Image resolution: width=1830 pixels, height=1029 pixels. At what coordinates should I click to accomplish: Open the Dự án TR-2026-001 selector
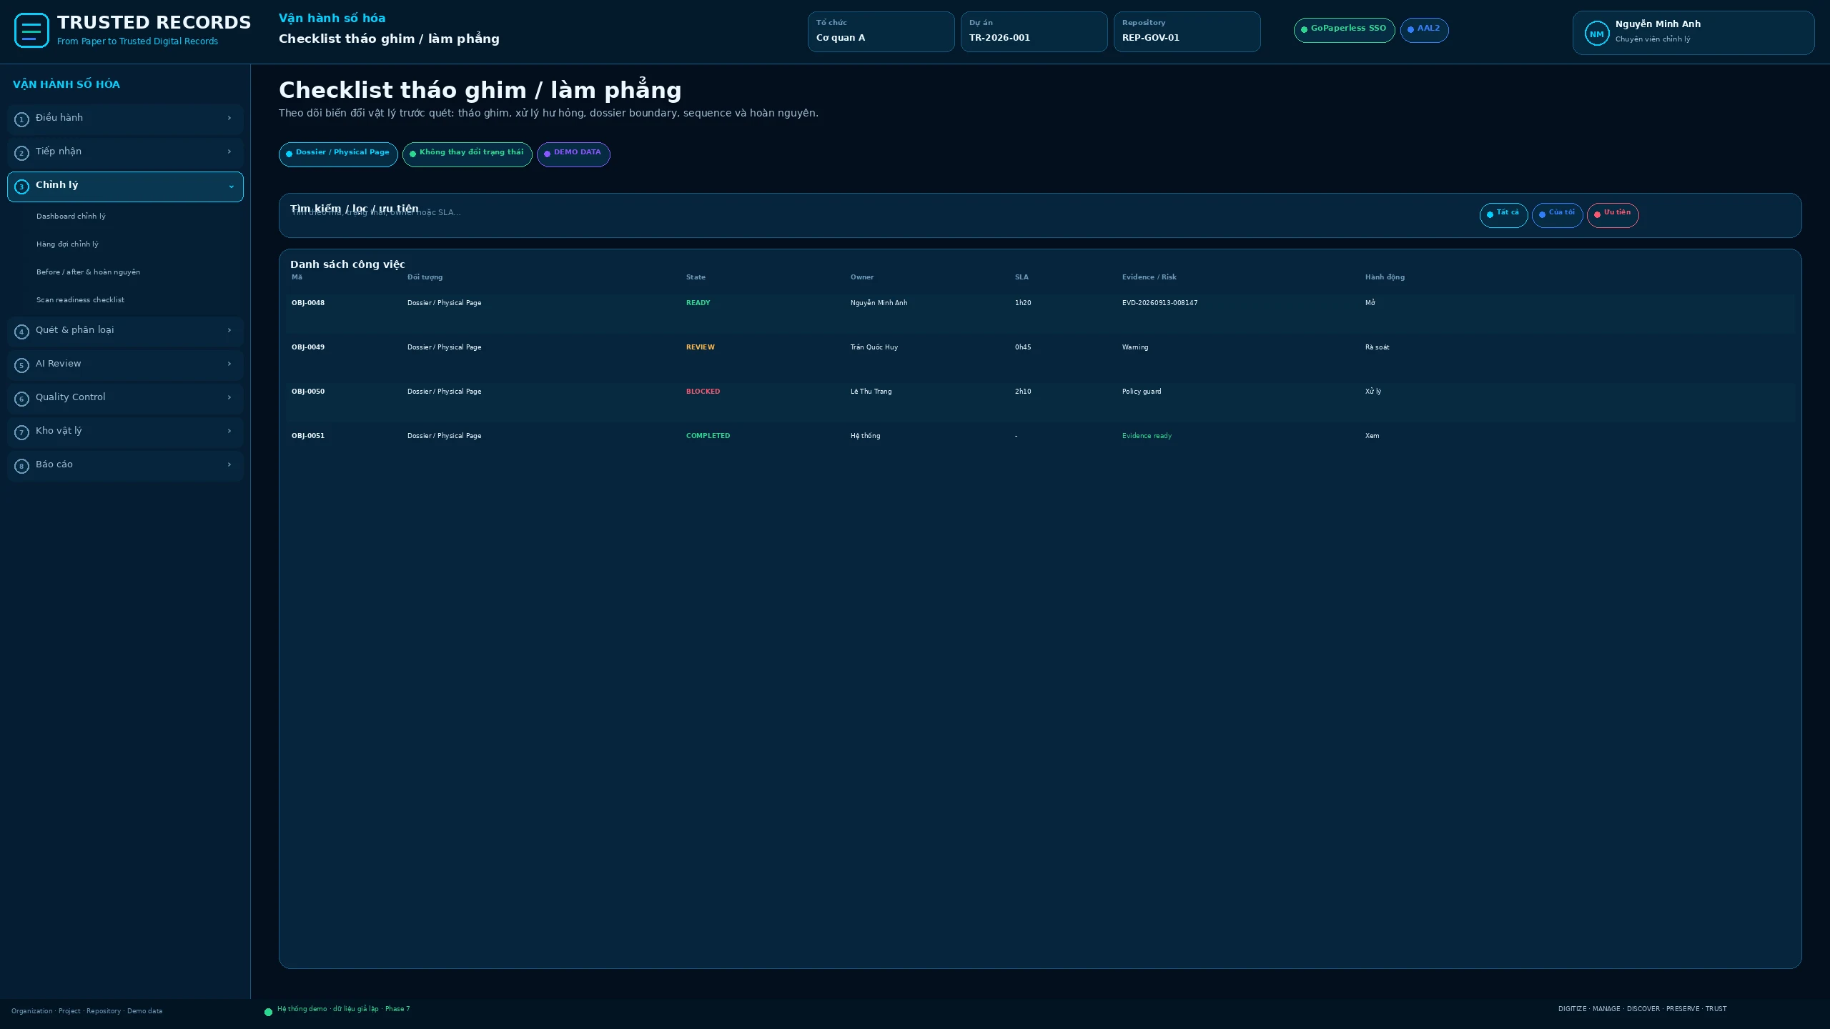click(1034, 31)
